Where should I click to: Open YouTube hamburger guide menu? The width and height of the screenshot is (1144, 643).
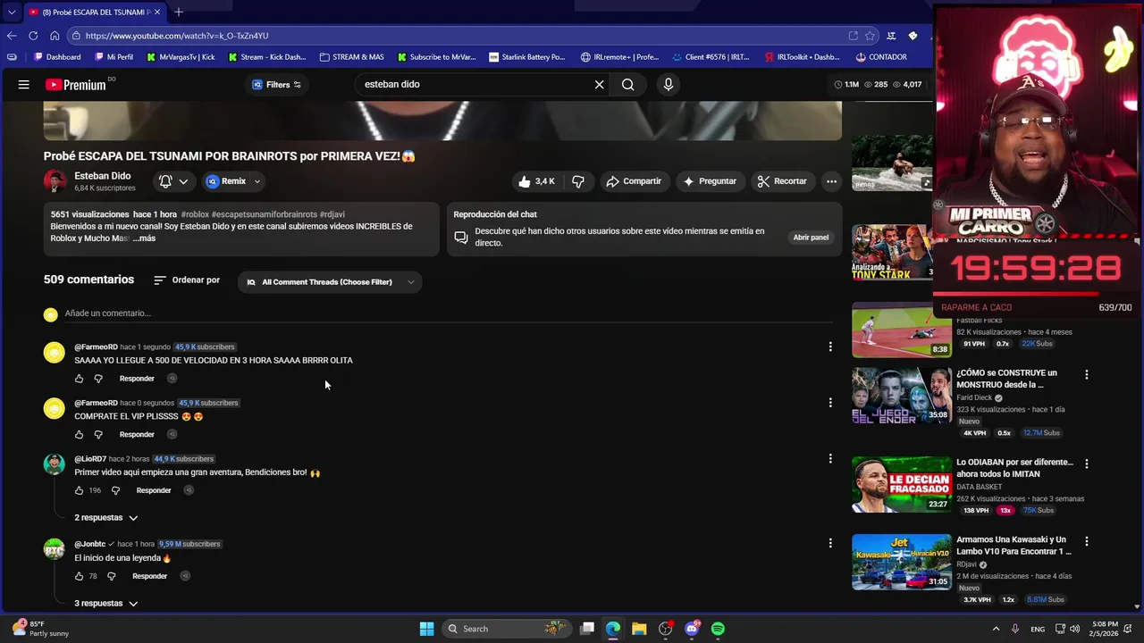coord(24,85)
